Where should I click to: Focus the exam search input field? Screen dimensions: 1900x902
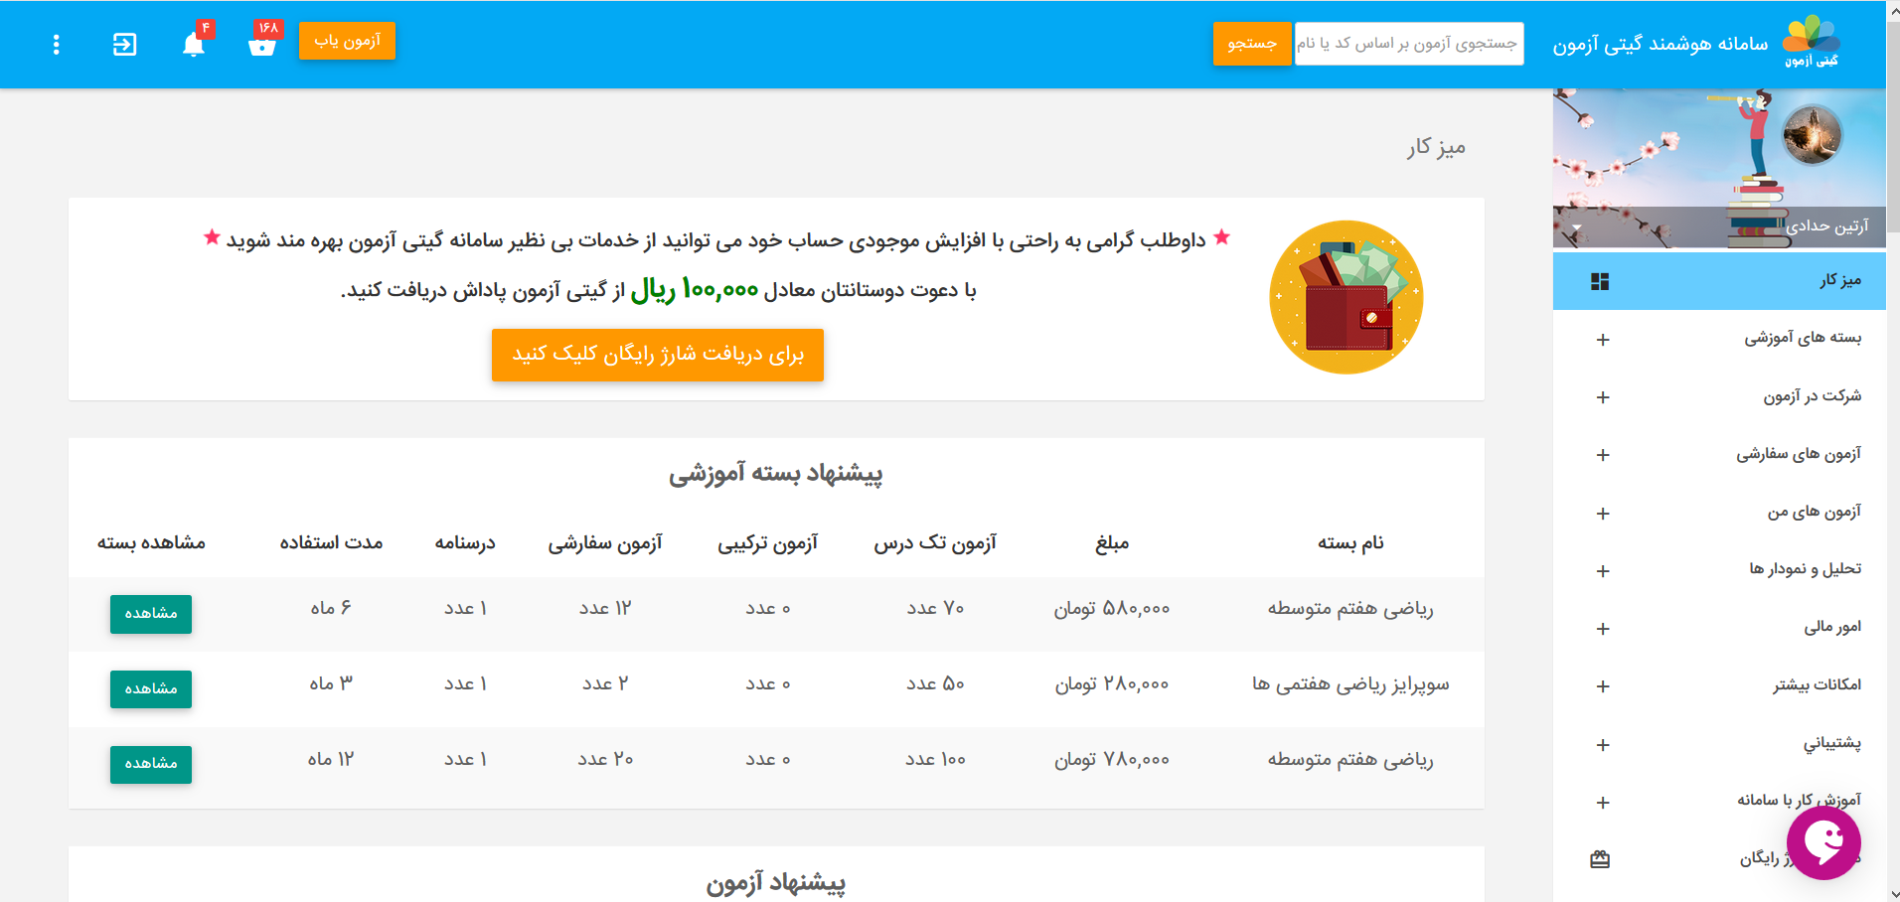click(1408, 44)
